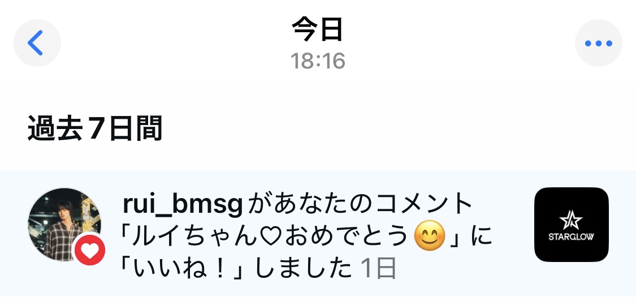Tap the red heart like badge
The height and width of the screenshot is (305, 636).
tap(90, 250)
